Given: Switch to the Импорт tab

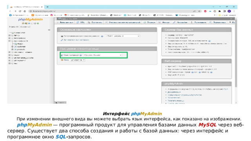Looking at the screenshot, I should (164, 22).
